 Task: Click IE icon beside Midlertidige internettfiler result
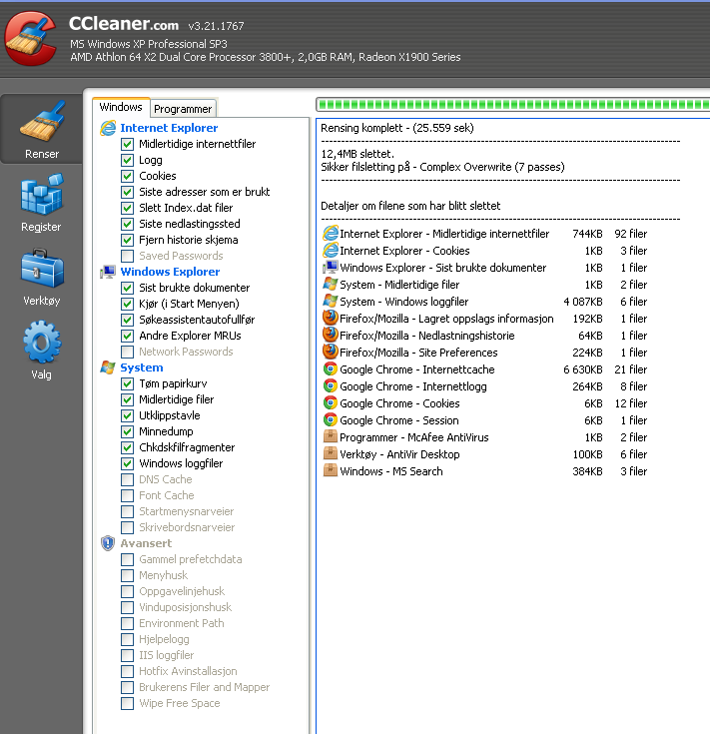click(x=331, y=233)
